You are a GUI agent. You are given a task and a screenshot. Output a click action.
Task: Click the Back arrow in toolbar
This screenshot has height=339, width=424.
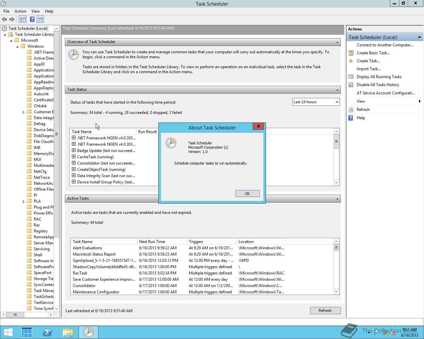[x=4, y=20]
